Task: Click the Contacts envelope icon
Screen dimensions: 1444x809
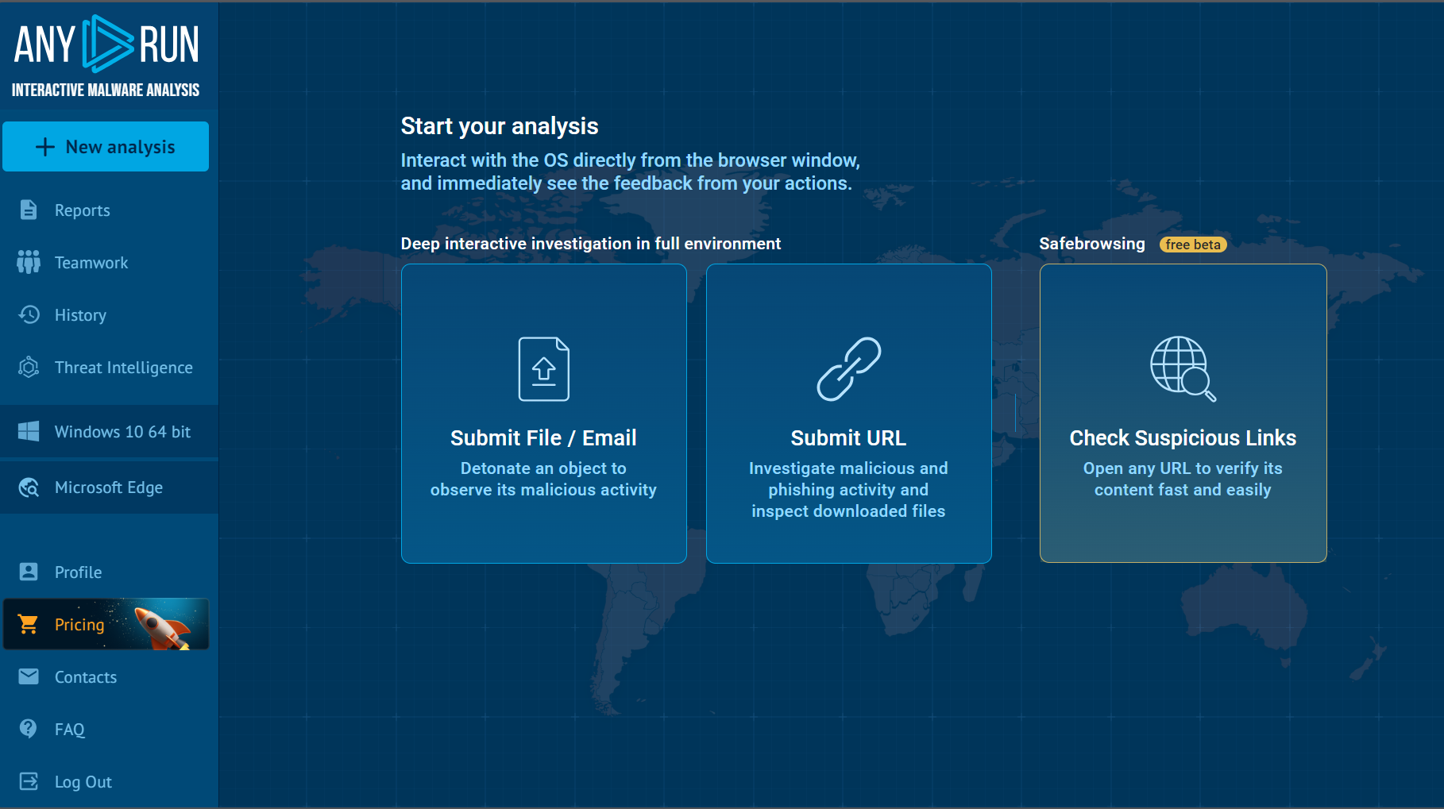Action: [x=29, y=676]
